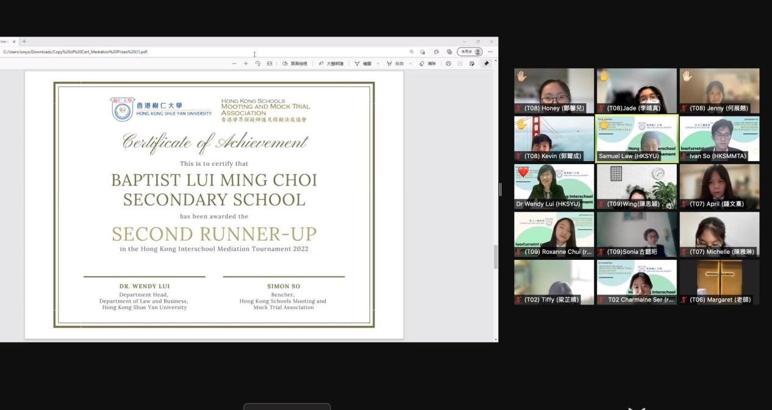Zoom out of the PDF with the minus icon
This screenshot has height=410, width=772.
click(x=234, y=63)
